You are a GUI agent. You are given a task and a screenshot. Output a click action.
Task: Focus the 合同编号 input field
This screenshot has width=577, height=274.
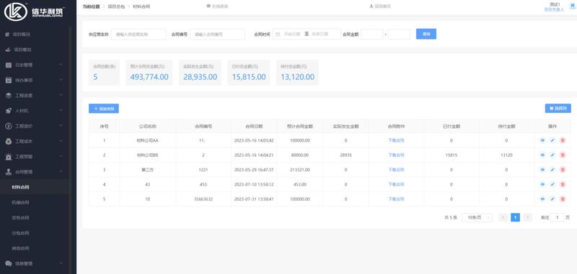(217, 34)
